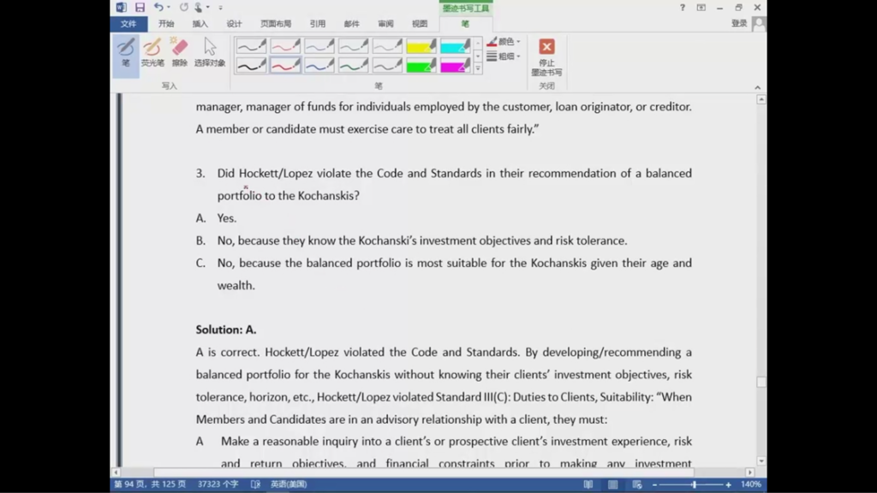Click the 37323 个字 word count indicator

pyautogui.click(x=218, y=484)
